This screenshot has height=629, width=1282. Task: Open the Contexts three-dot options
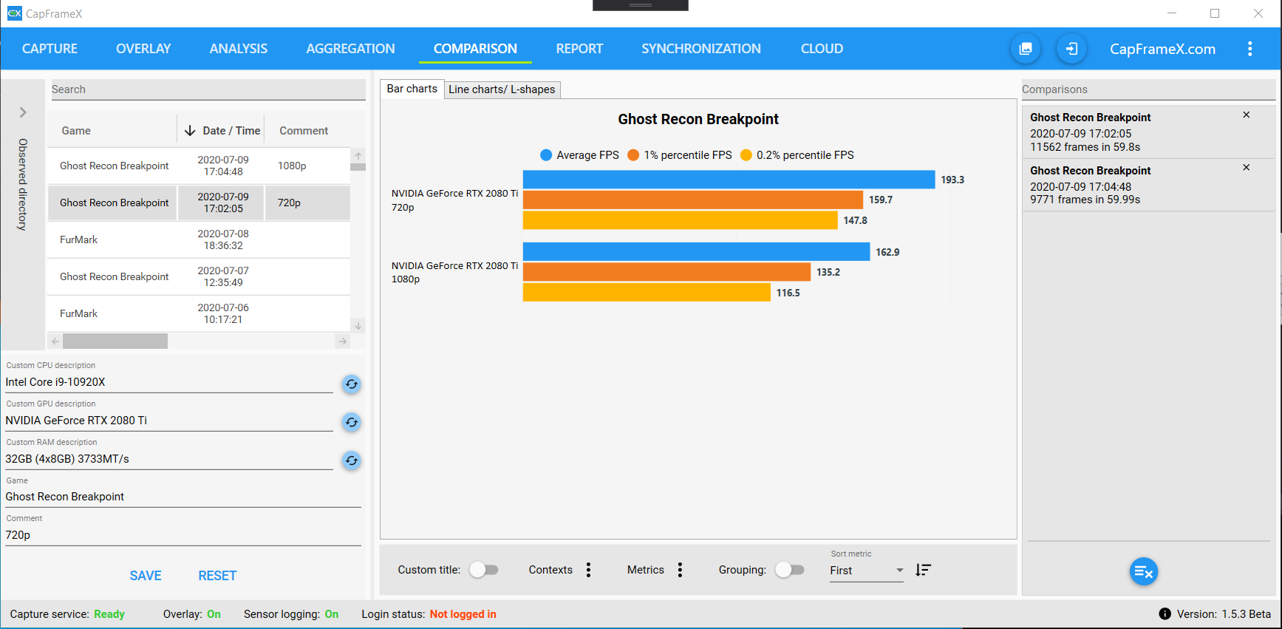coord(588,570)
